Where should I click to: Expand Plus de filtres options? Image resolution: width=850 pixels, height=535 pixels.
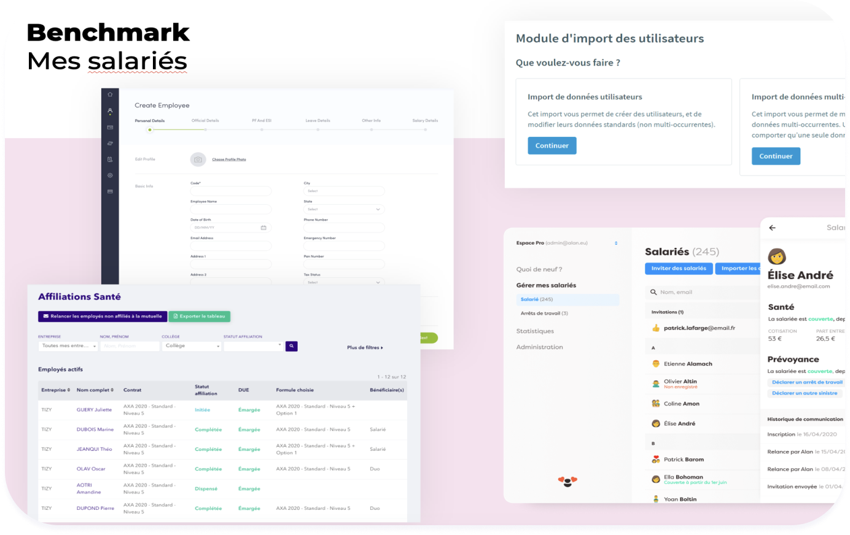click(x=364, y=347)
